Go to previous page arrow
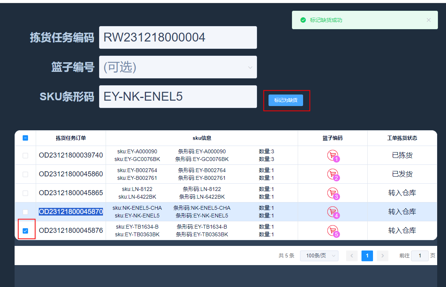The height and width of the screenshot is (287, 446). click(352, 256)
